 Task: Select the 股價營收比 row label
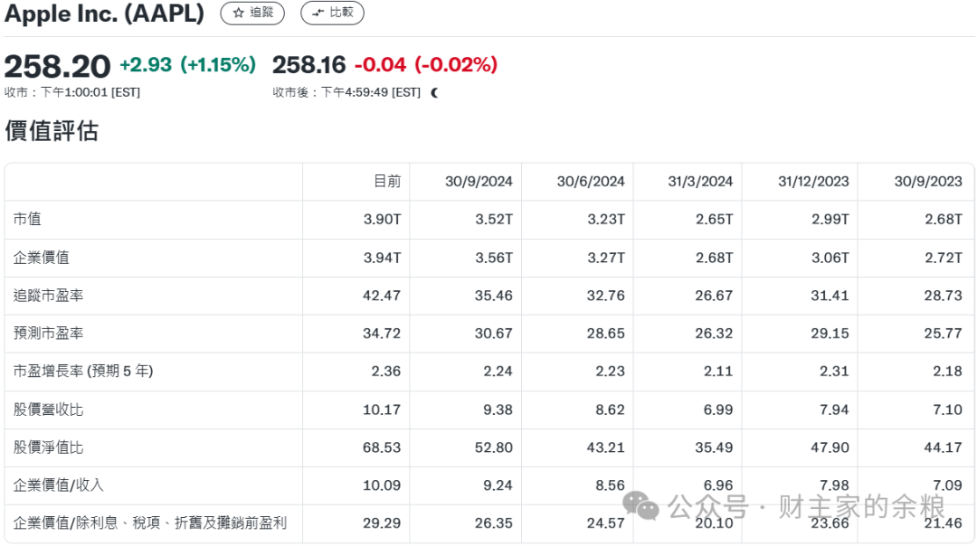48,409
